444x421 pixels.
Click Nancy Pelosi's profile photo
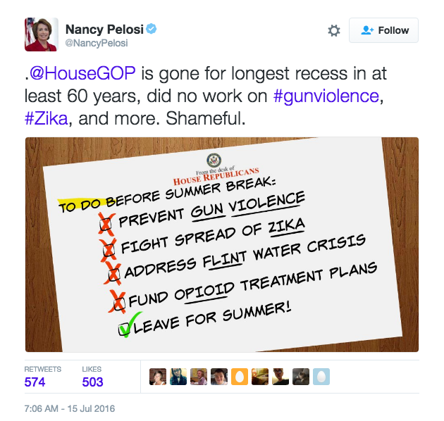pos(41,35)
